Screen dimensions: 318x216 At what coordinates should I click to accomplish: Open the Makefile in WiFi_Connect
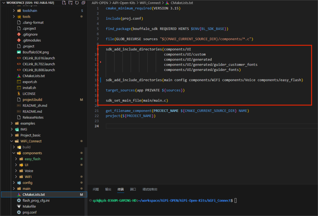tap(29, 206)
